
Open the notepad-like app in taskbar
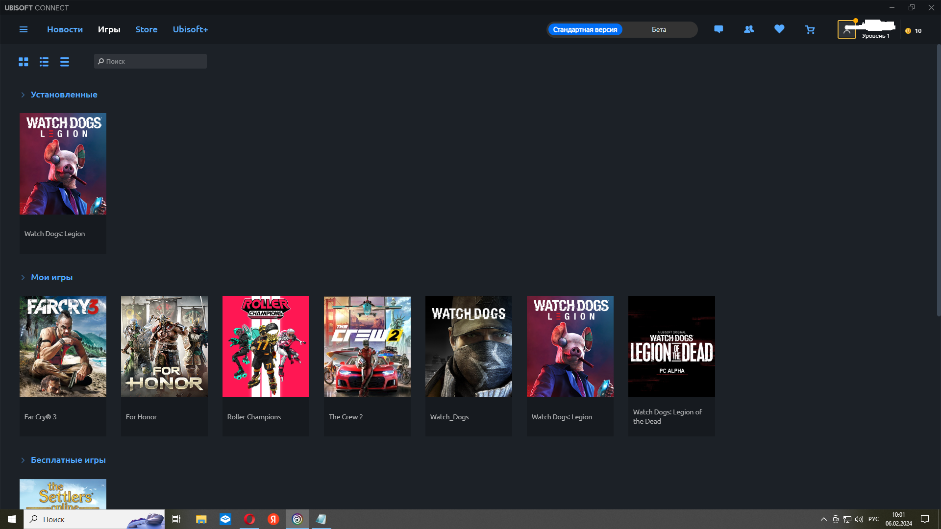coord(321,519)
